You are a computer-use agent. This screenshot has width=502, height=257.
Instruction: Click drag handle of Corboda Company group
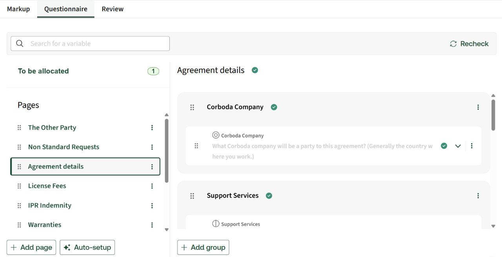[x=192, y=107]
